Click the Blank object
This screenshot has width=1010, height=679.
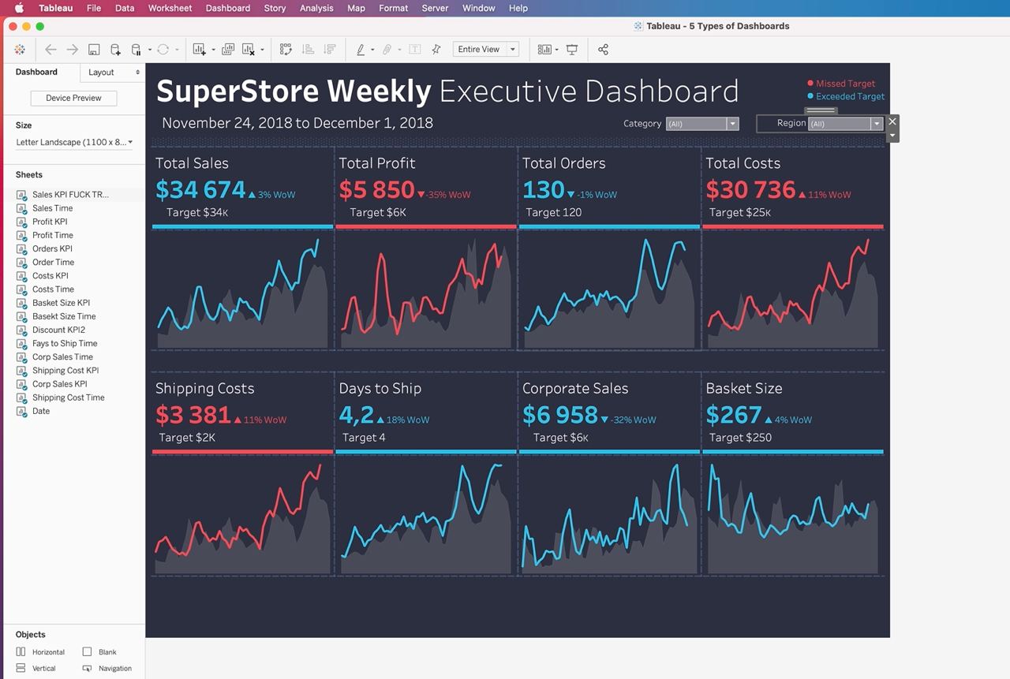99,652
